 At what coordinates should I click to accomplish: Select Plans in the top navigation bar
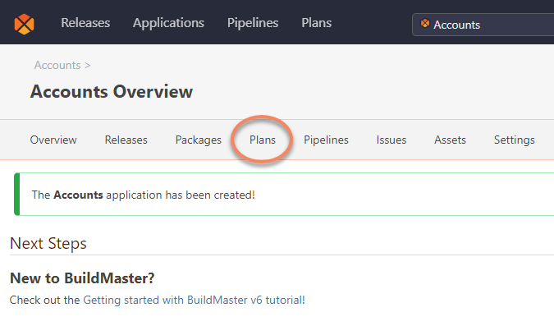[317, 23]
